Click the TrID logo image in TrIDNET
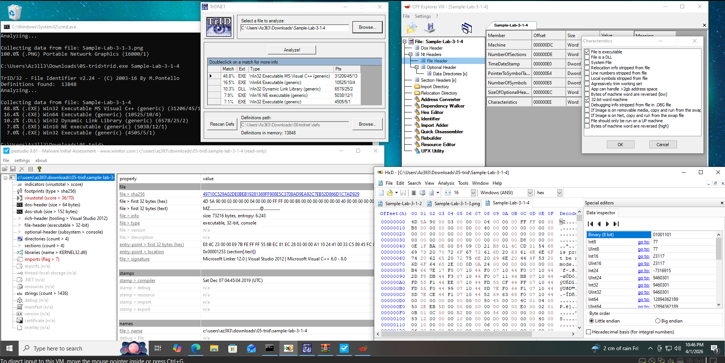Image resolution: width=725 pixels, height=363 pixels. coord(219,26)
